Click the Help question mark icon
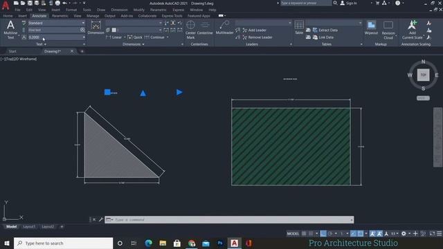The image size is (443, 249). (397, 3)
